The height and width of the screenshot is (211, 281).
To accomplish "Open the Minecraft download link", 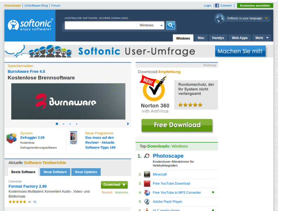I will tap(160, 174).
